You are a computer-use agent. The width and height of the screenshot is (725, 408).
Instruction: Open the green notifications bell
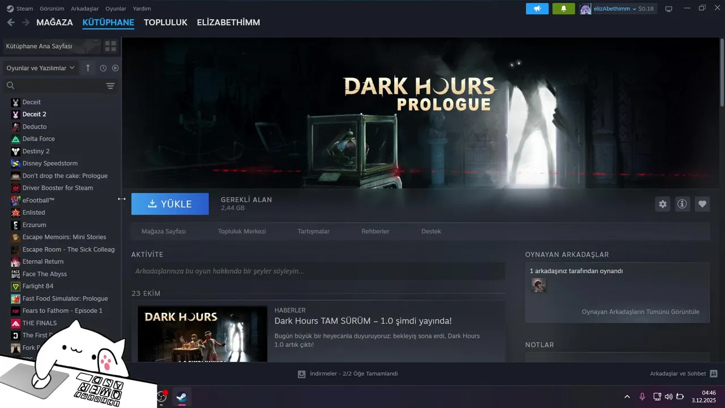click(x=563, y=8)
